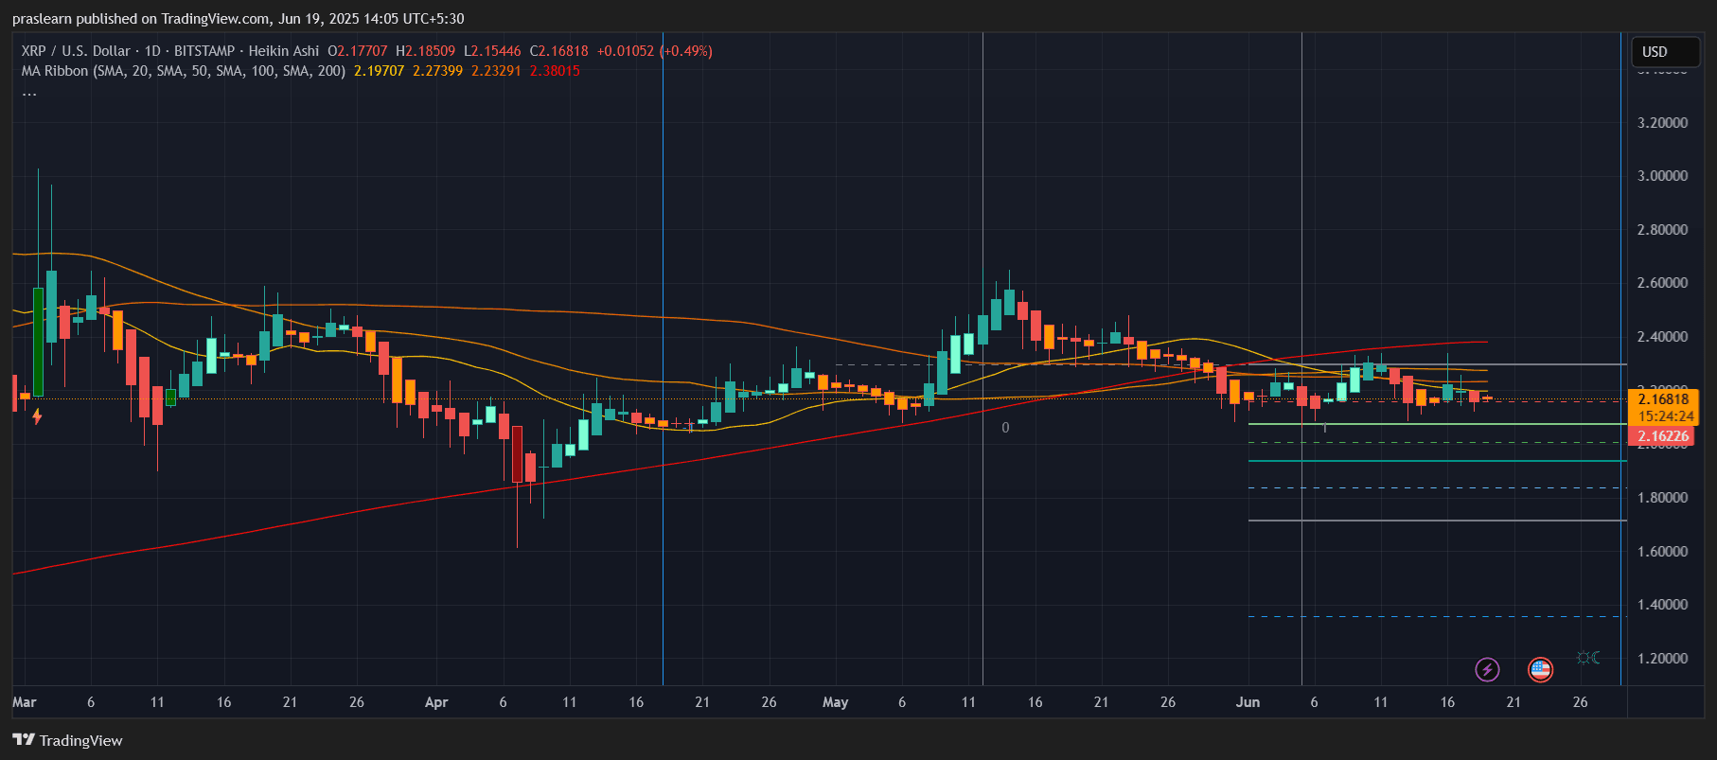
Task: Click the red SMA 200 value 2.38015
Action: [x=555, y=71]
